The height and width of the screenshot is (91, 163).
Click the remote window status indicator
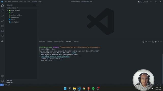coord(2,85)
